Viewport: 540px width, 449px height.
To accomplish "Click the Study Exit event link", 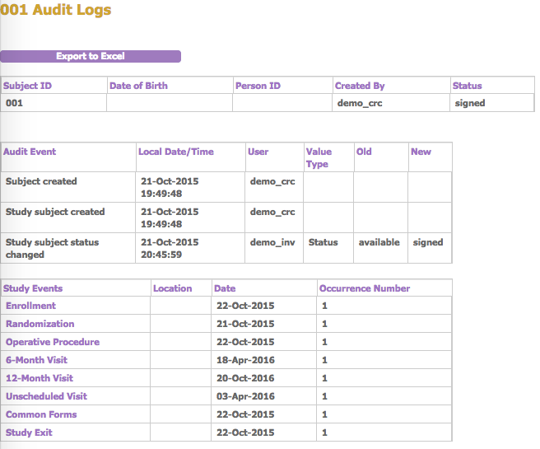I will [x=29, y=433].
